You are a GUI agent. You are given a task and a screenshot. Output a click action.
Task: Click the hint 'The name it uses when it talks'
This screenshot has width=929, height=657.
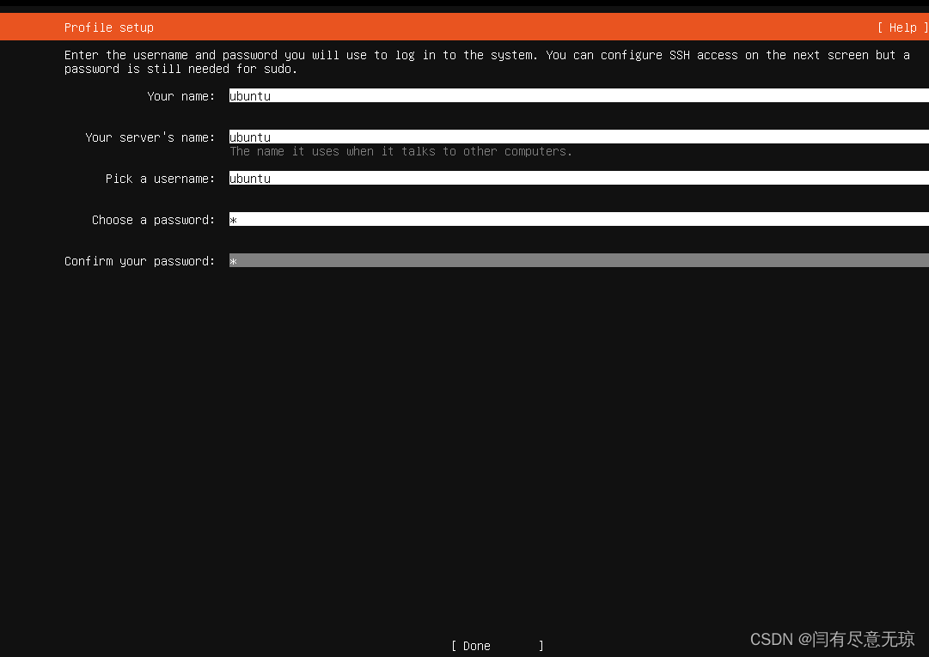[401, 151]
